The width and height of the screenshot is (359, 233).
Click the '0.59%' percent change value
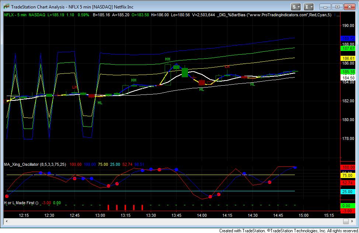coord(83,15)
